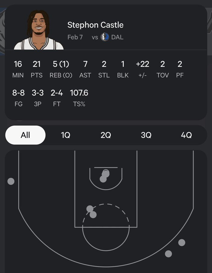212x273 pixels.
Task: Switch to the 4Q tab
Action: 186,135
